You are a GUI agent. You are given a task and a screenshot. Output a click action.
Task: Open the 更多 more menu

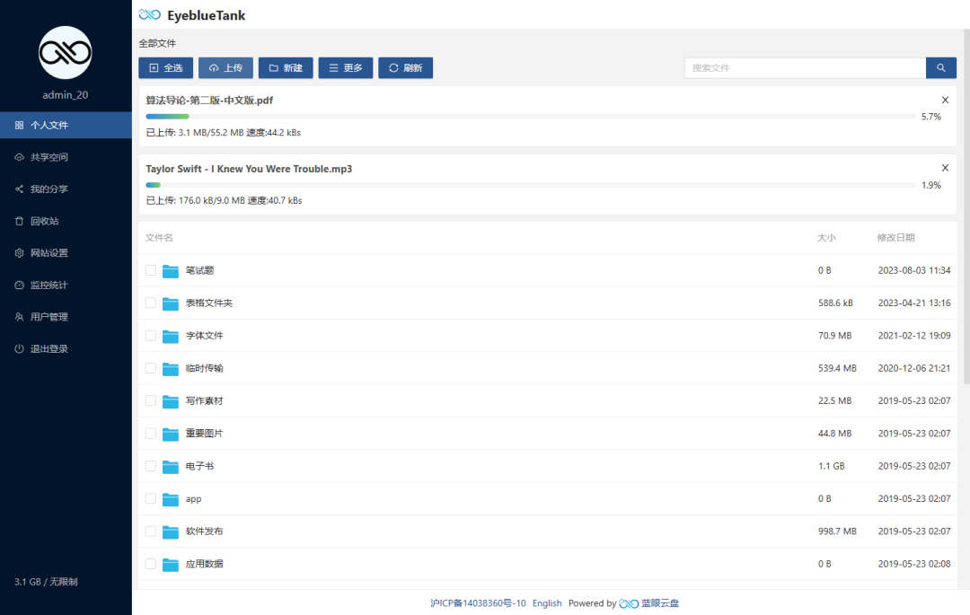point(345,68)
